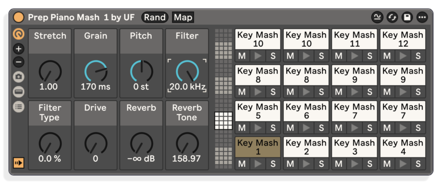This screenshot has height=184, width=442.
Task: Click the 170 ms Grain value
Action: pos(96,87)
